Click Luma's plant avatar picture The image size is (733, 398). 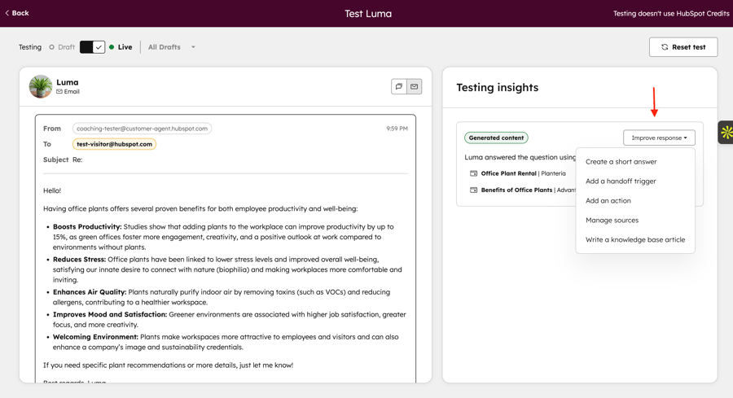click(41, 86)
